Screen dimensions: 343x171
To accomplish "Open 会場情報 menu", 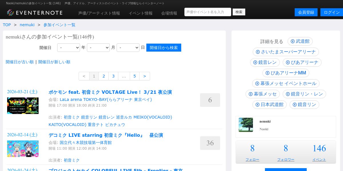I will (x=169, y=13).
